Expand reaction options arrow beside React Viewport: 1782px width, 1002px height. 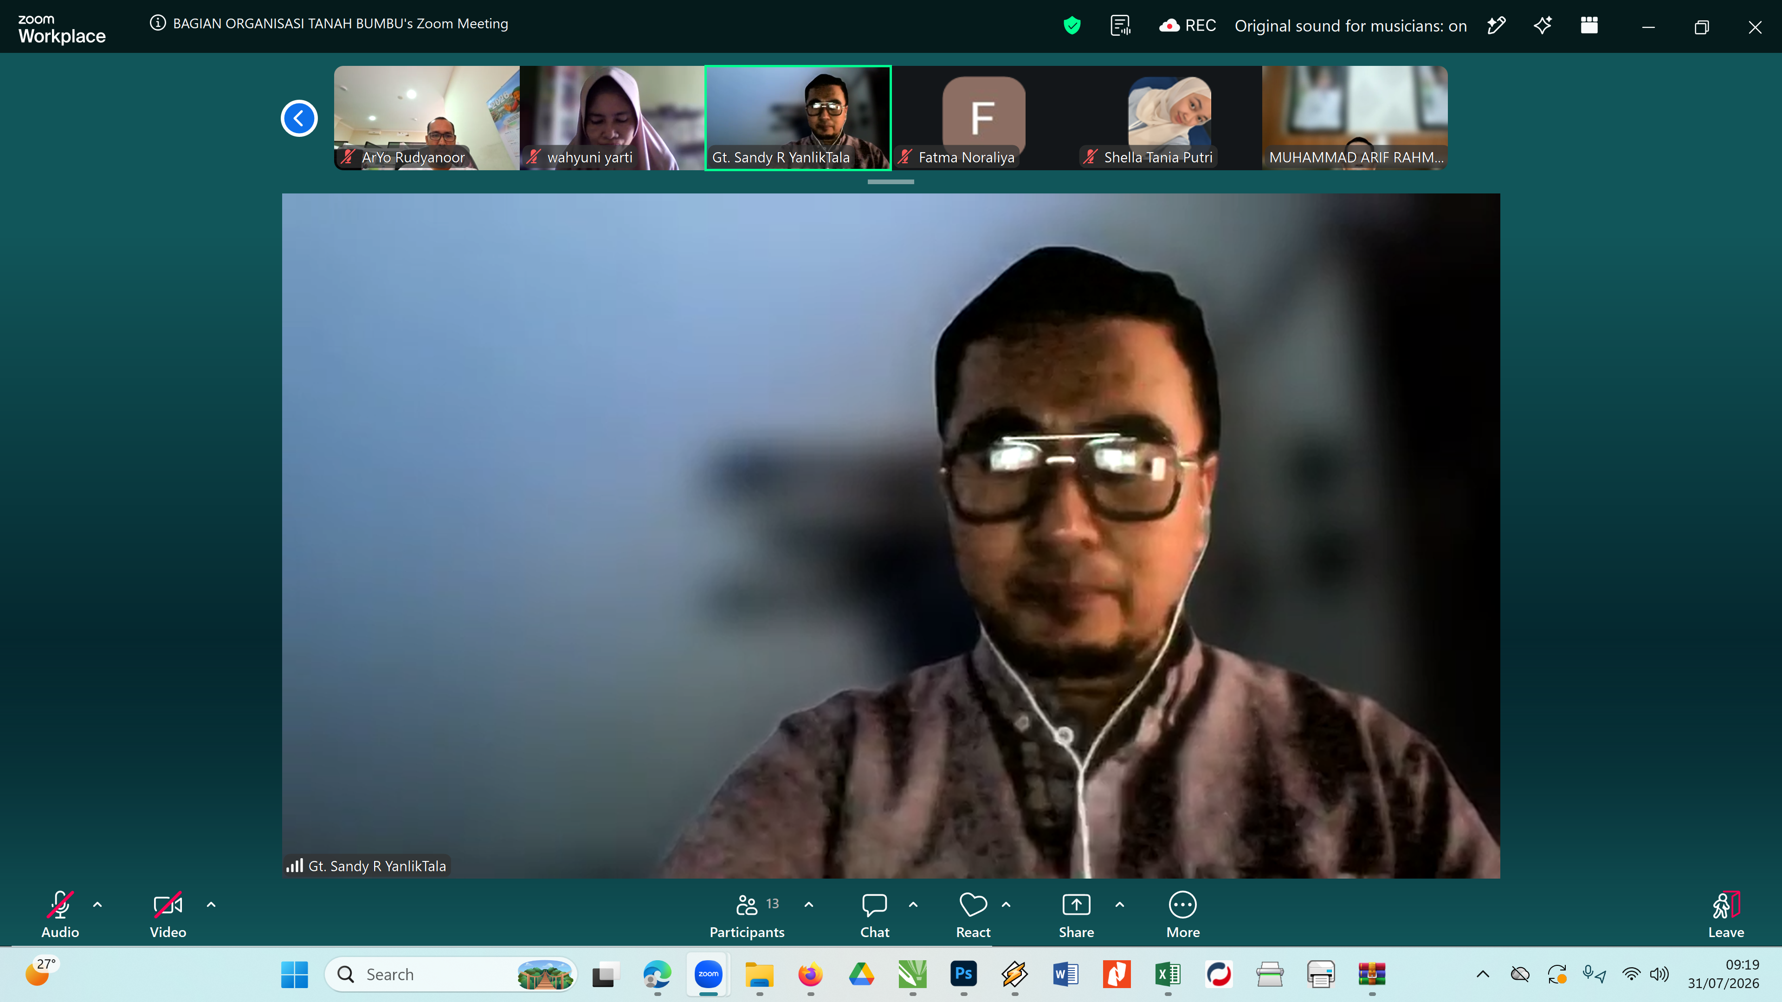(1007, 905)
